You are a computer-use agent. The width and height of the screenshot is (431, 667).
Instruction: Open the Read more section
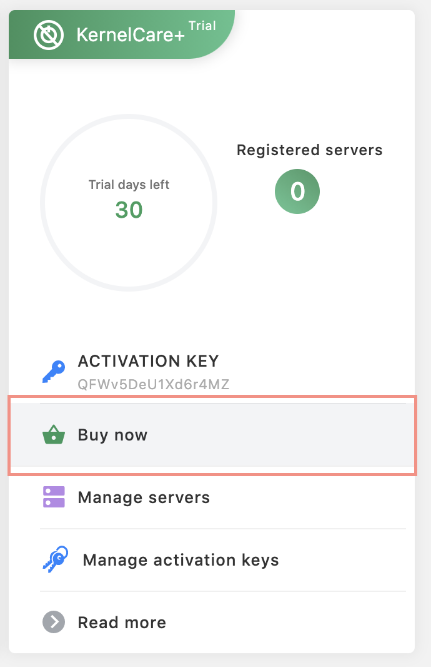121,622
